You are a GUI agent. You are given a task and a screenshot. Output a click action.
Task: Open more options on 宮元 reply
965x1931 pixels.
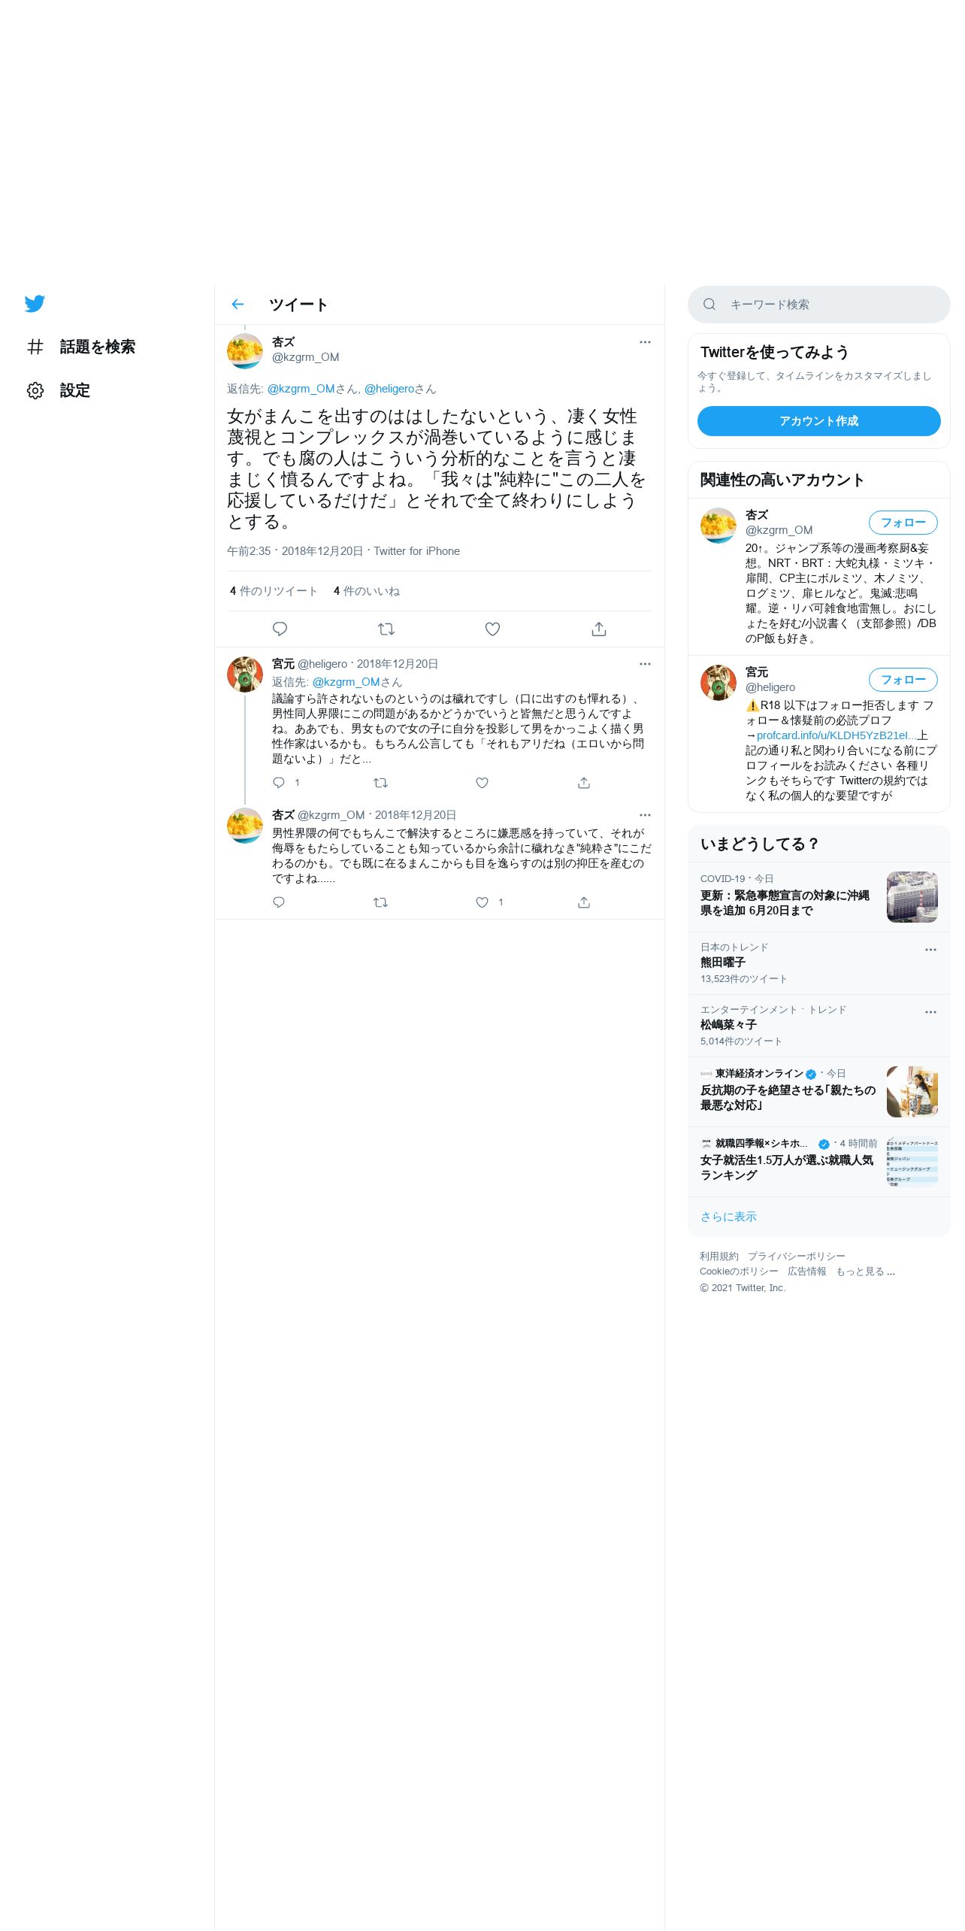click(645, 664)
